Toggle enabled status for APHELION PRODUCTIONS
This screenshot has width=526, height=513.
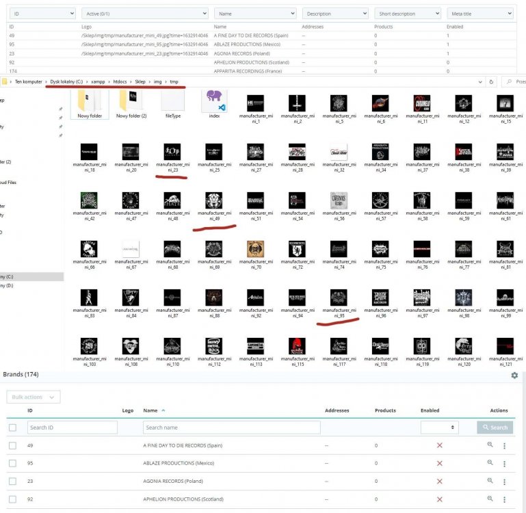(439, 499)
